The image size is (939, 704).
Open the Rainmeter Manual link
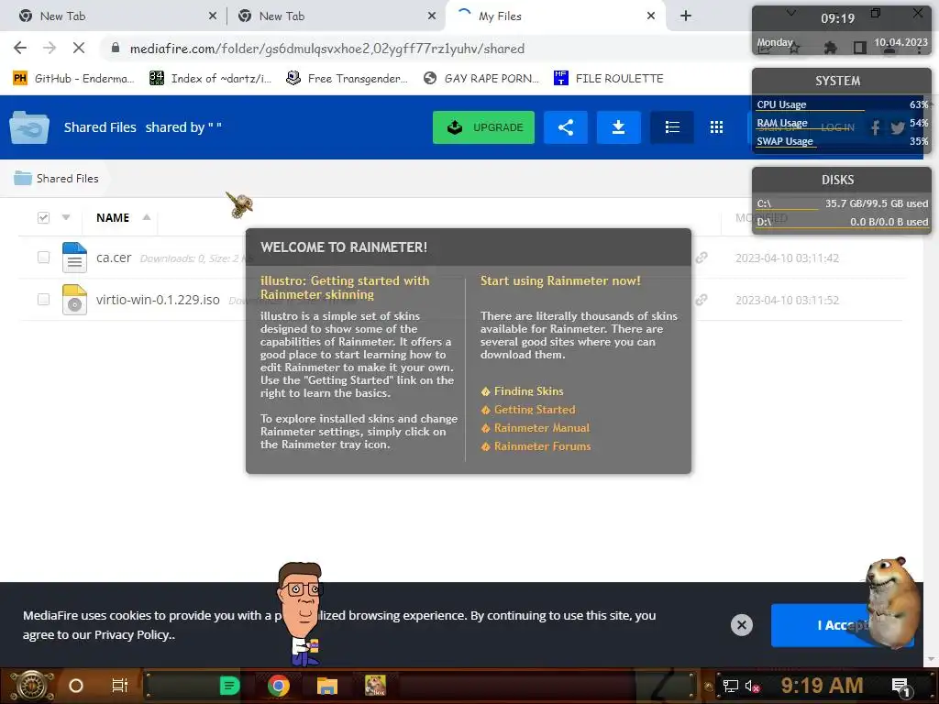pyautogui.click(x=541, y=428)
